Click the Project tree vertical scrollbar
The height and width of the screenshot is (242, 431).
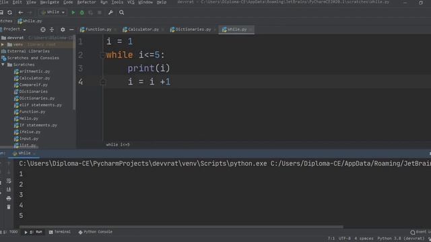click(74, 73)
